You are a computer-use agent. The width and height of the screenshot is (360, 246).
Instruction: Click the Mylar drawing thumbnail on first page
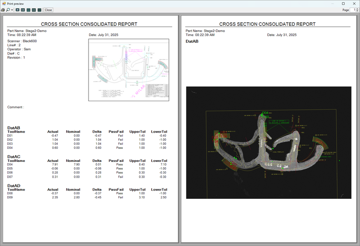point(128,69)
